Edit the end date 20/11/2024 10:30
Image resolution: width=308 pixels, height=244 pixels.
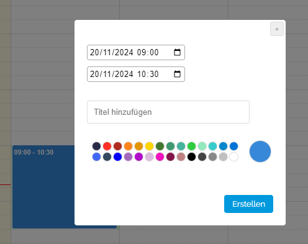[x=136, y=74]
